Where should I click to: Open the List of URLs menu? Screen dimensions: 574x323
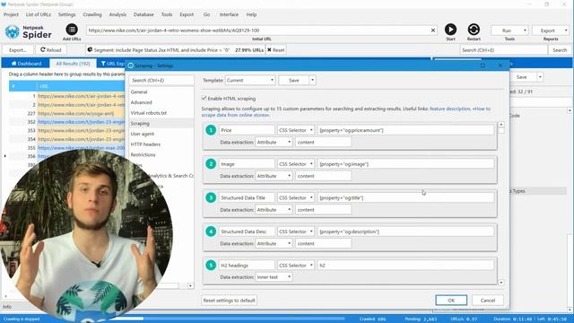[38, 14]
